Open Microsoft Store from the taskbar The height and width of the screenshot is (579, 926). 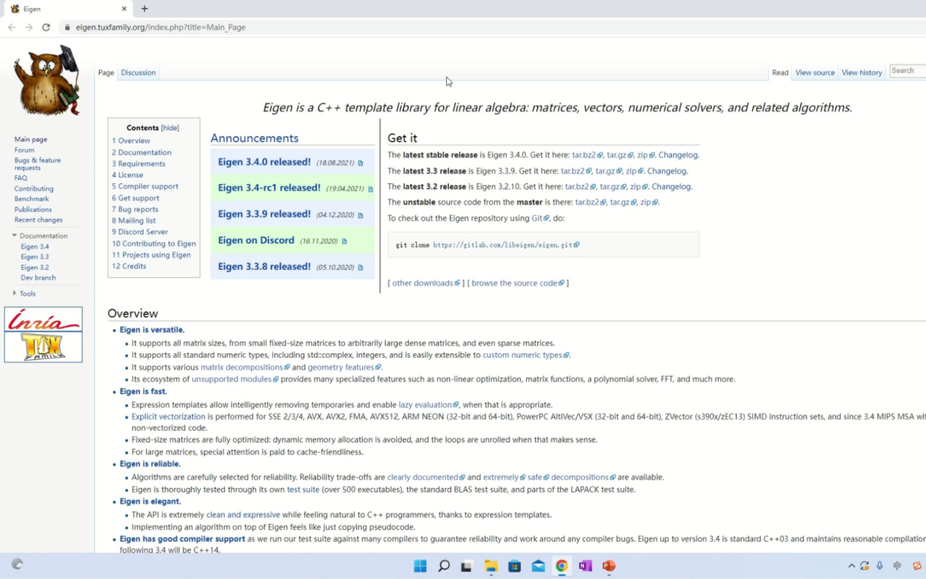[515, 566]
